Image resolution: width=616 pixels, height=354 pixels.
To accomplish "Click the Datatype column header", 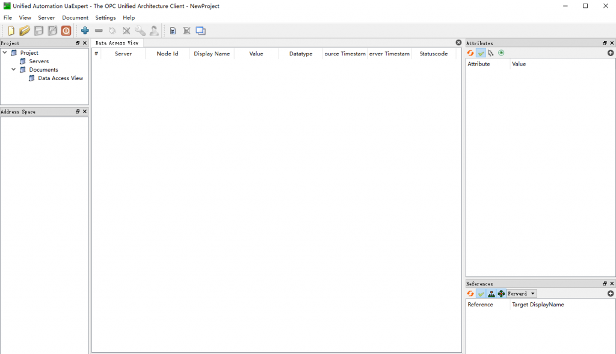I will (301, 54).
